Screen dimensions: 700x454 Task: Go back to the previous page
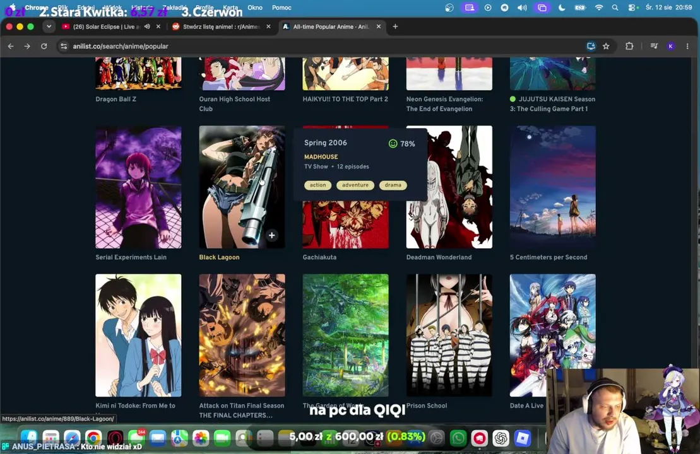[x=11, y=46]
